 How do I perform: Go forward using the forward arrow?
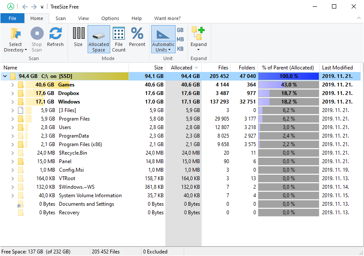click(x=34, y=7)
